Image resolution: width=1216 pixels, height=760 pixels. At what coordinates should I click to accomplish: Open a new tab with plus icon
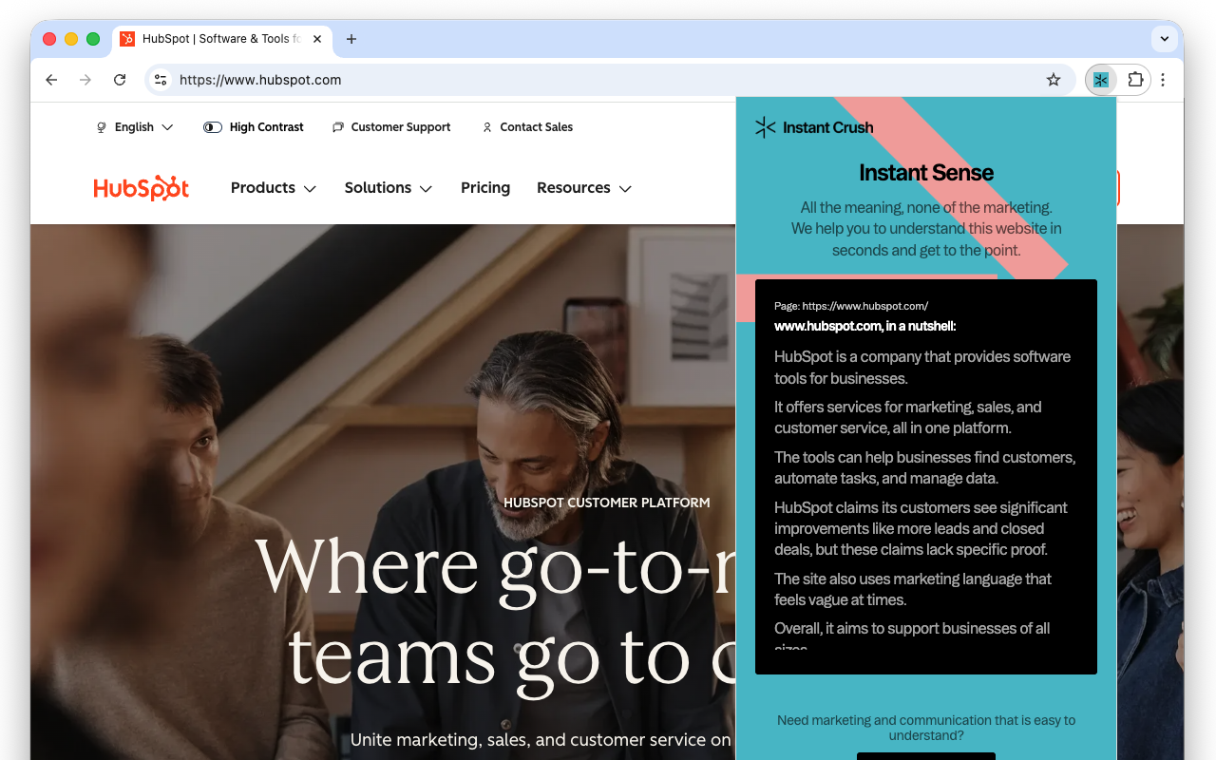point(351,39)
